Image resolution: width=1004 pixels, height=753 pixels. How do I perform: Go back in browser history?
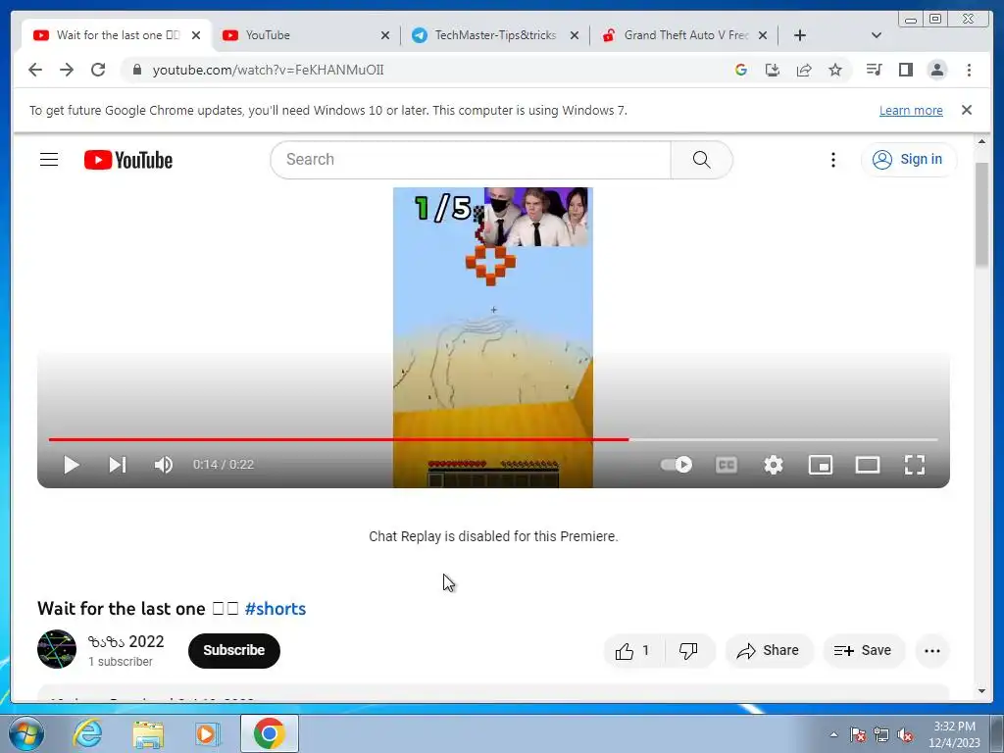pos(35,70)
